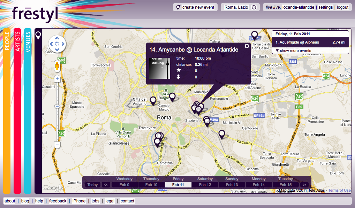Pan the map down with the bottom arrow
The width and height of the screenshot is (355, 208).
pos(57,49)
